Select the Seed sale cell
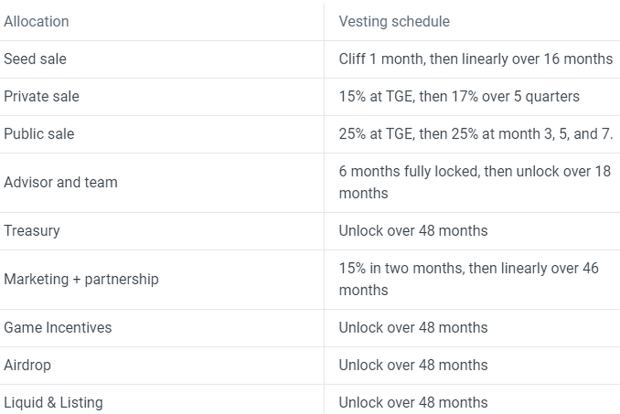This screenshot has height=414, width=620. click(35, 59)
